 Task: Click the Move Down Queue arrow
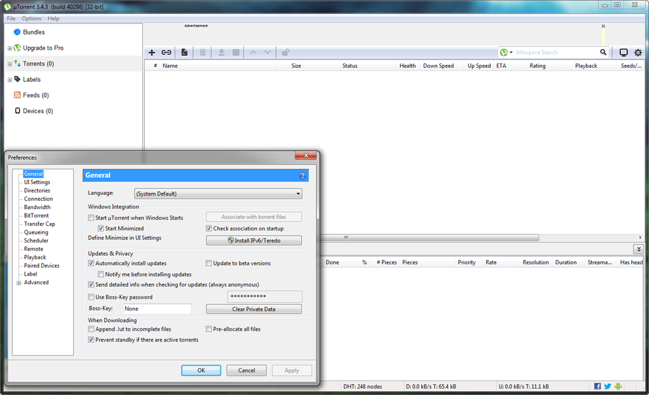pos(268,53)
